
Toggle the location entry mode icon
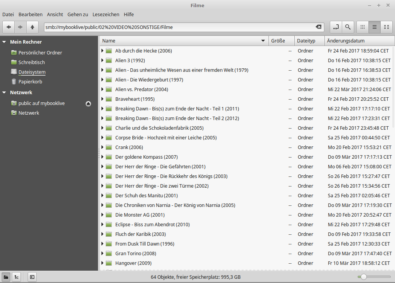pos(336,27)
